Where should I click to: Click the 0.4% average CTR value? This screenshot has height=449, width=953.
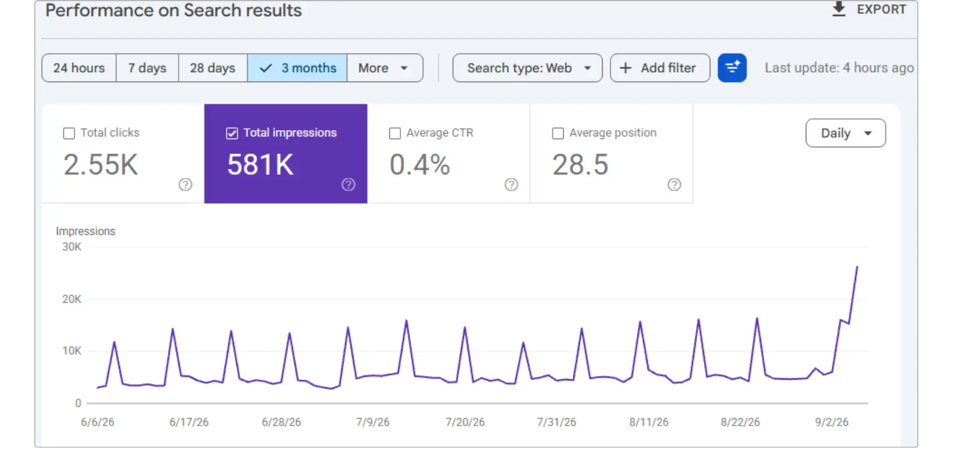click(420, 164)
